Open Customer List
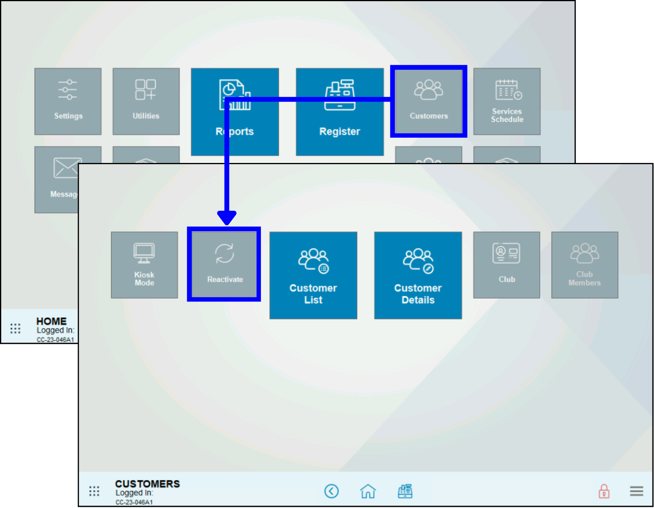This screenshot has width=654, height=508. coord(313,275)
